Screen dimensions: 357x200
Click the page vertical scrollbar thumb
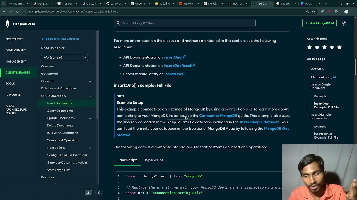pyautogui.click(x=355, y=67)
